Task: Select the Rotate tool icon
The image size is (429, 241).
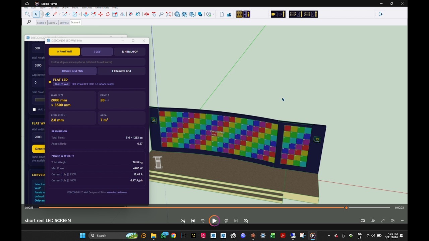Action: (x=108, y=14)
